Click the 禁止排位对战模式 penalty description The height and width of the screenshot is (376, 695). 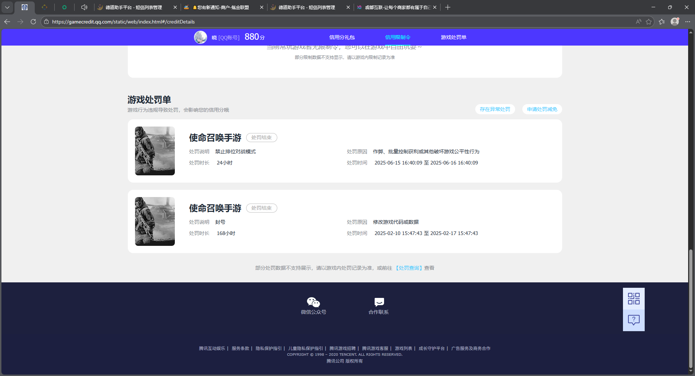coord(235,151)
